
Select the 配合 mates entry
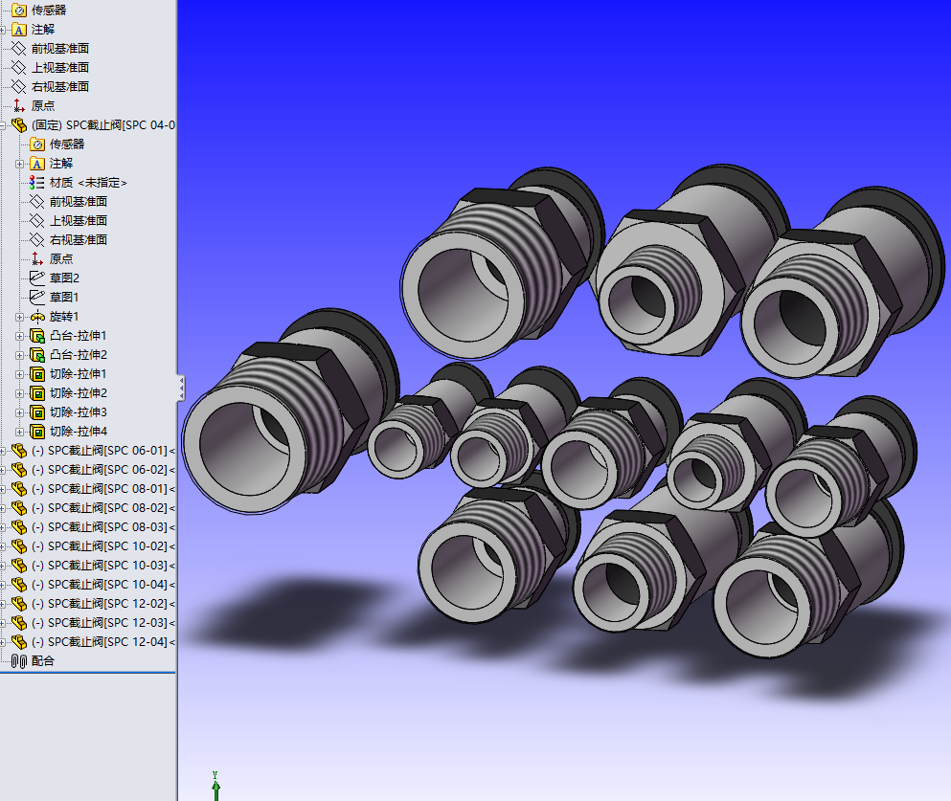[42, 661]
